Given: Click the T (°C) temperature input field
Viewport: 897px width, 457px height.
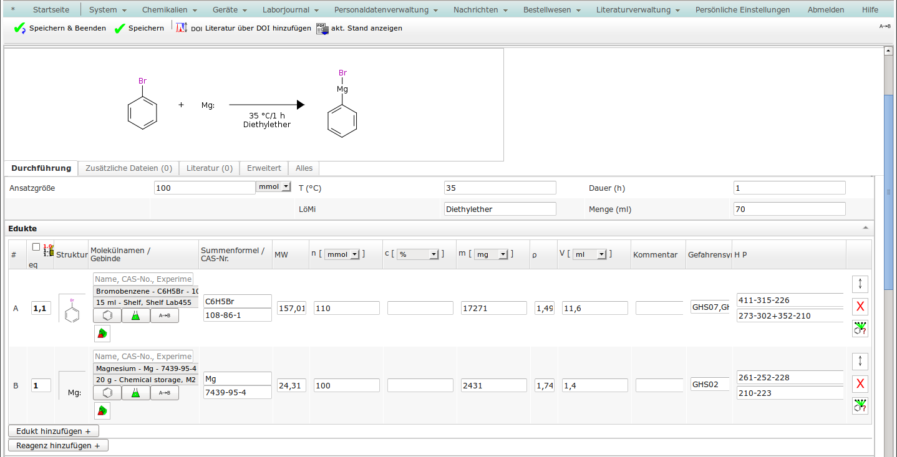Looking at the screenshot, I should 500,188.
